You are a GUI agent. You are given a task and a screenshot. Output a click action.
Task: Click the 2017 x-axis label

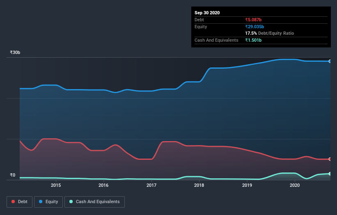(x=151, y=185)
